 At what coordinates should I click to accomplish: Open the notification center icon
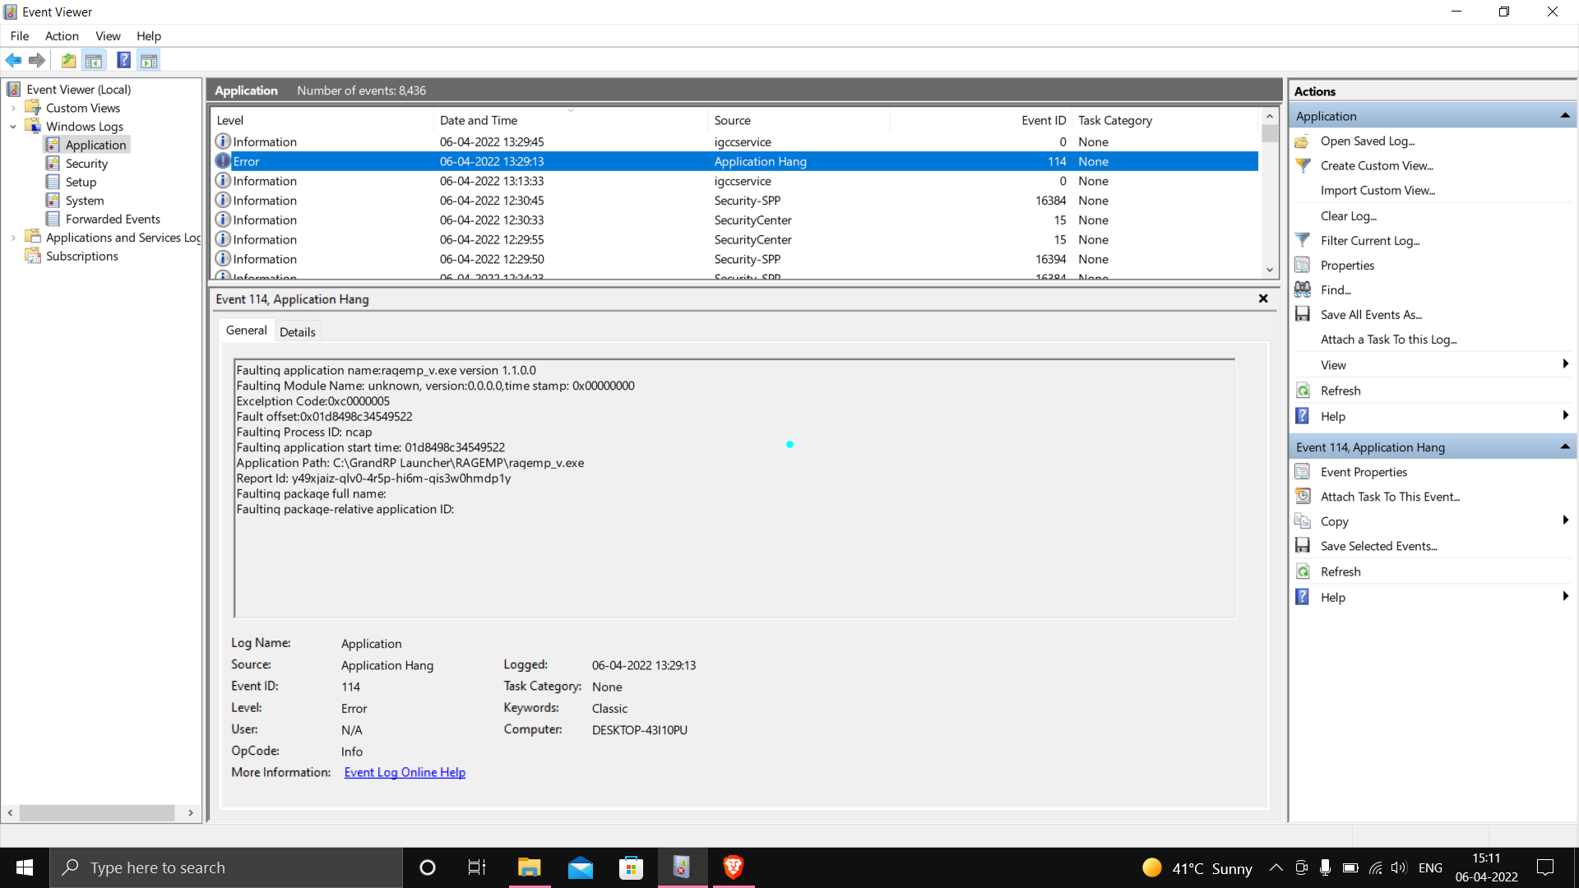click(1545, 867)
